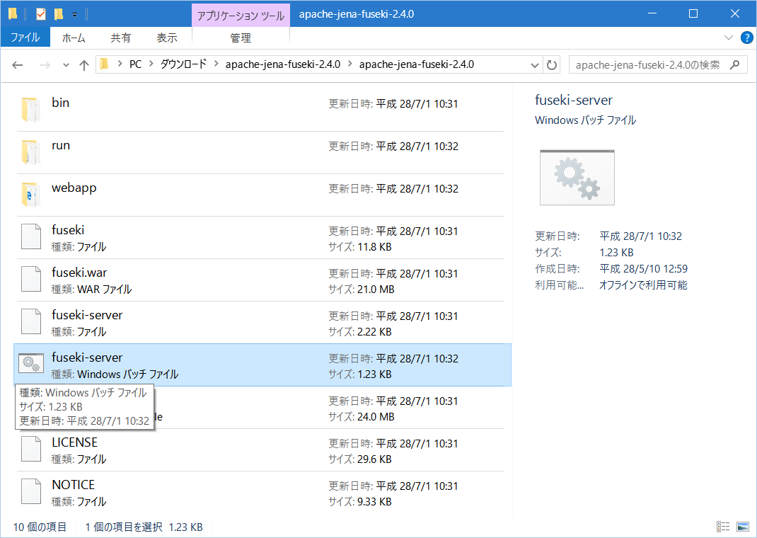Switch to the 表示 ribbon tab
Viewport: 757px width, 538px height.
[166, 38]
